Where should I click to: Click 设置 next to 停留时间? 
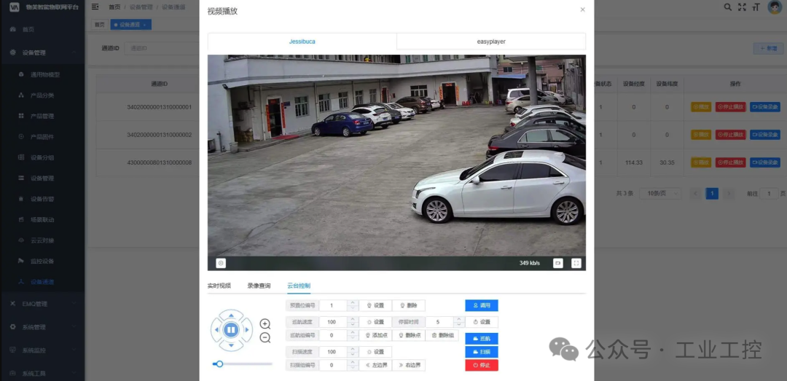coord(482,322)
